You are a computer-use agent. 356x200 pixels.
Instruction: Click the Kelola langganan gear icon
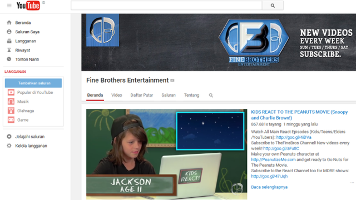click(x=9, y=146)
